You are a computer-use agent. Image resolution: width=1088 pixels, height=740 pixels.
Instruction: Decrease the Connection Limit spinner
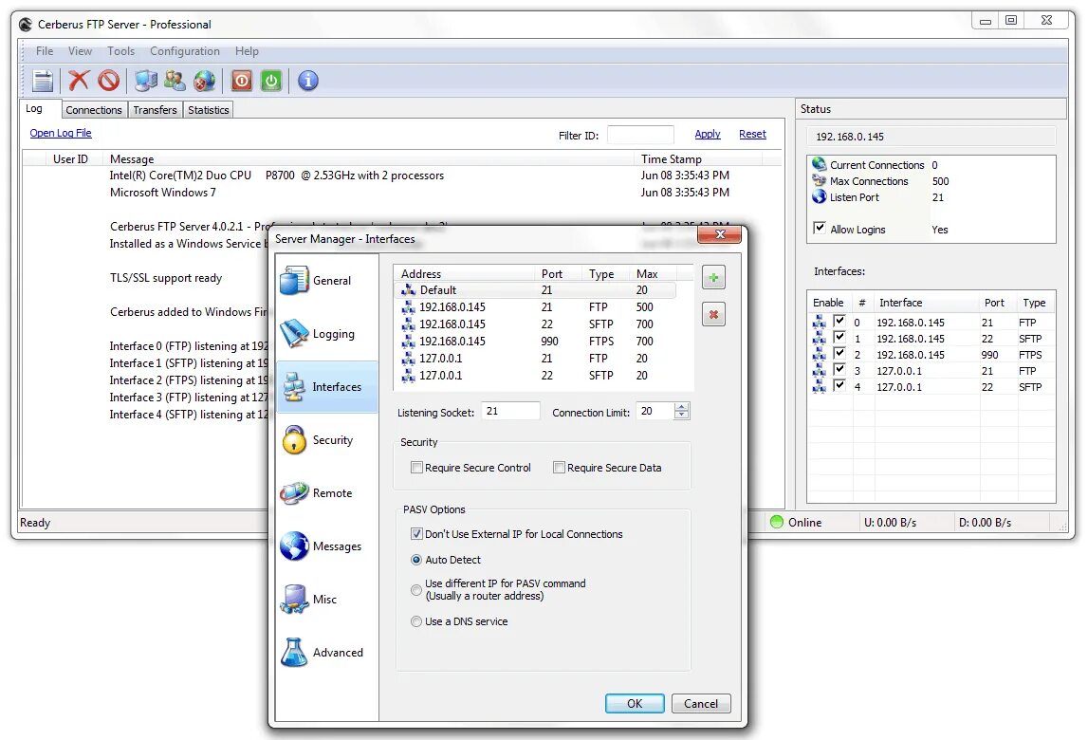[x=681, y=416]
